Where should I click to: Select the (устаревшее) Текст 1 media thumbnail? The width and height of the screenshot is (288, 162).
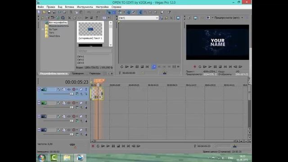pos(90,31)
